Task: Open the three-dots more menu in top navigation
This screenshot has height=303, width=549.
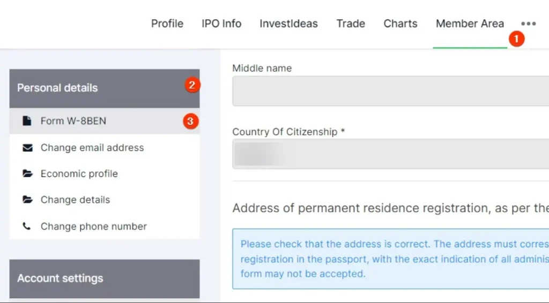Action: (x=528, y=24)
